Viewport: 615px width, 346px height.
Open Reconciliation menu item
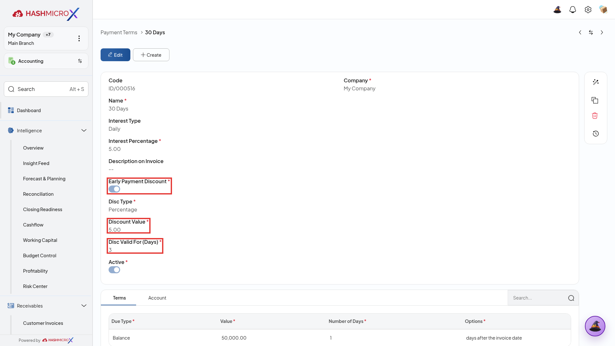38,194
